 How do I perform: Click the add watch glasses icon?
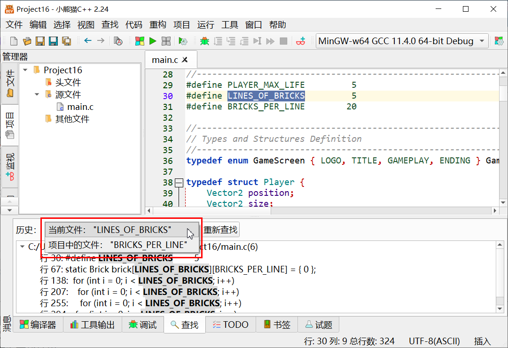coord(301,41)
